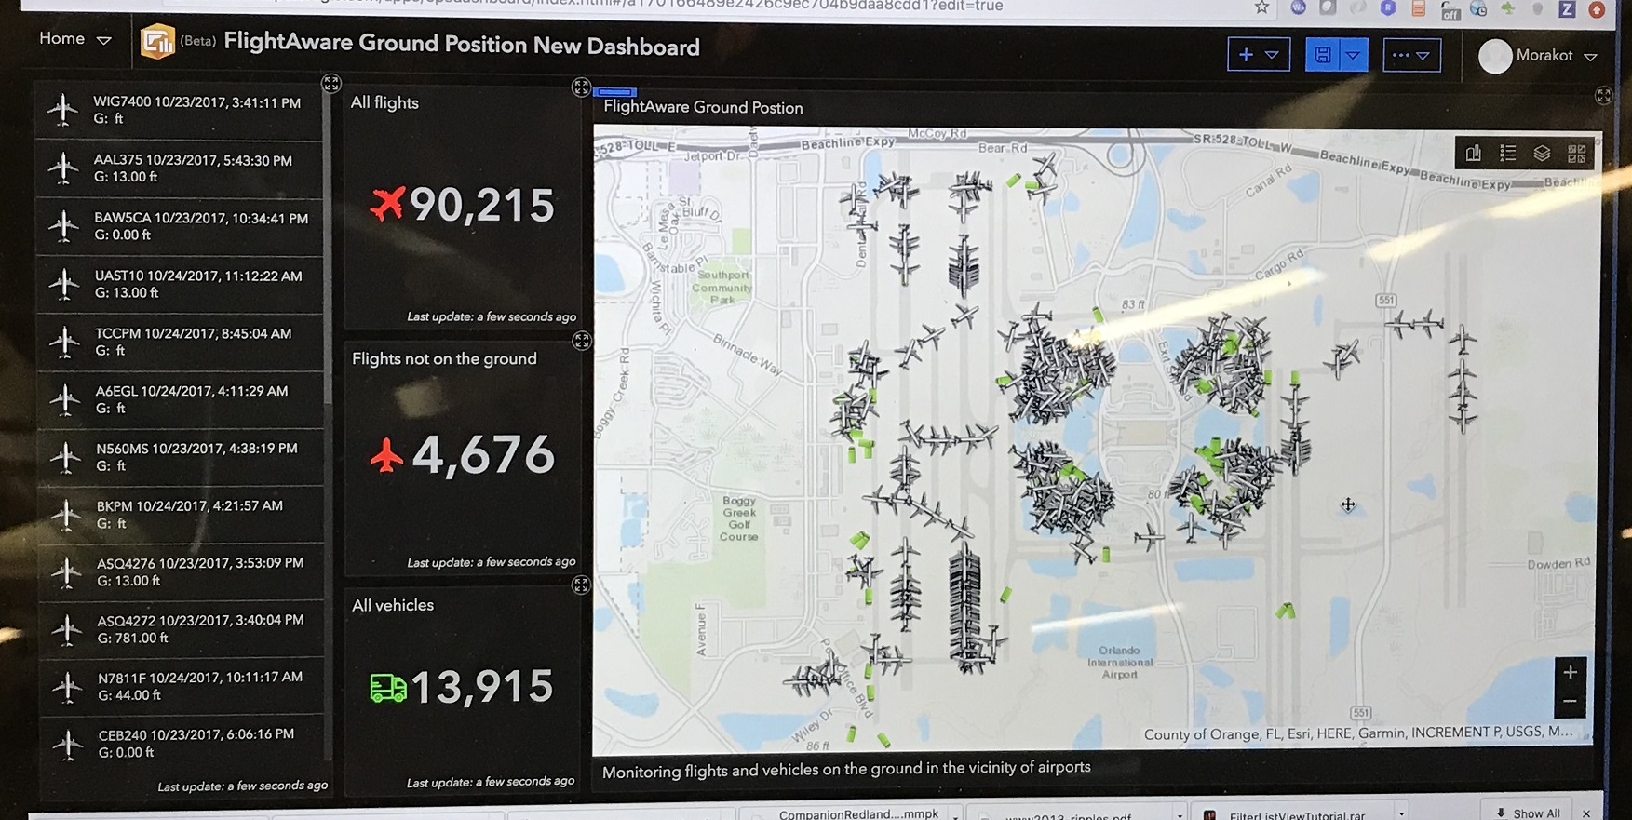Click the 4,676 flights not on ground count
1632x820 pixels.
coord(483,455)
